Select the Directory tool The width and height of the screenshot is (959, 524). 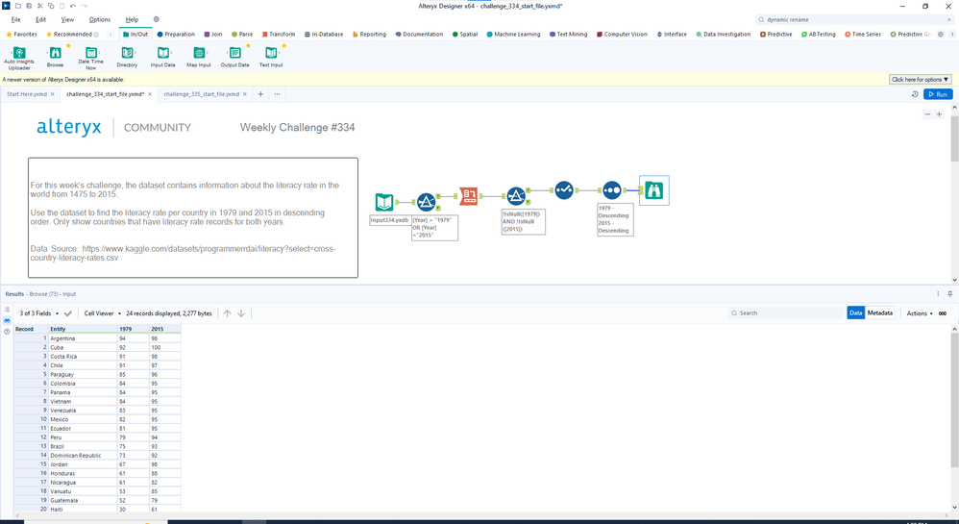(x=127, y=57)
